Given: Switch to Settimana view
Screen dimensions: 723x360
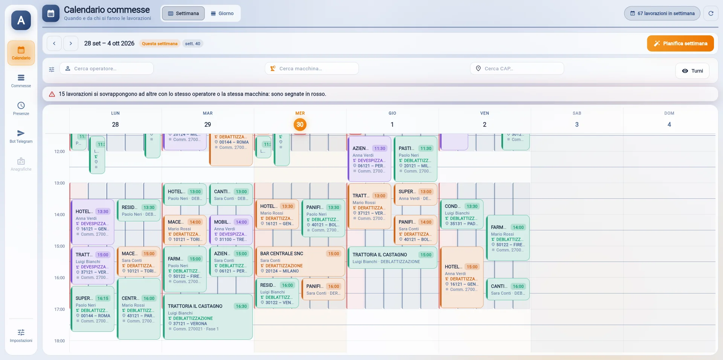Looking at the screenshot, I should tap(183, 14).
